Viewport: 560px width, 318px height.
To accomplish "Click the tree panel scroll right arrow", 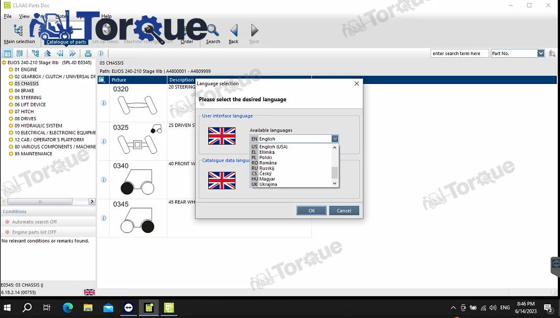I will (x=92, y=202).
